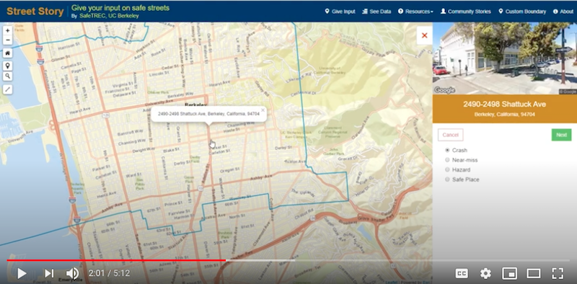This screenshot has width=577, height=284.
Task: Dismiss the Shattuck Ave address popup
Action: (263, 110)
